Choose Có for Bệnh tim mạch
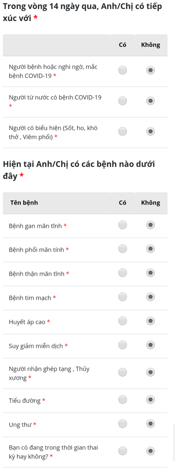 coord(122,297)
